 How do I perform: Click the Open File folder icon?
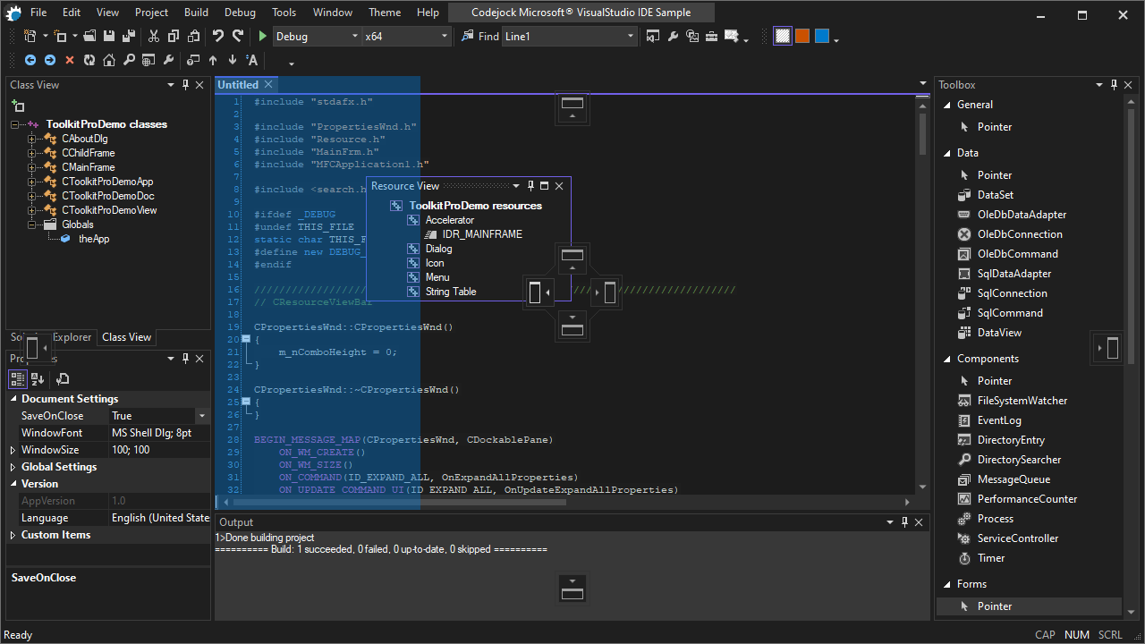pyautogui.click(x=89, y=37)
